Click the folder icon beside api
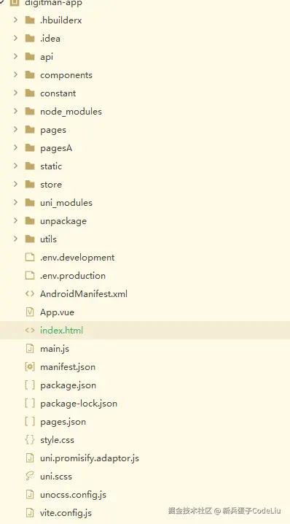 click(x=30, y=56)
